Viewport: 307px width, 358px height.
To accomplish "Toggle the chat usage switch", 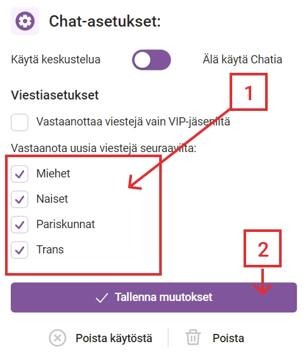I will (152, 60).
